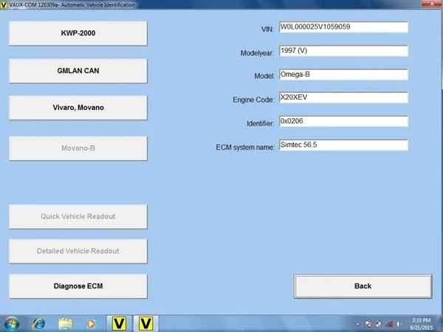
Task: Show hidden system tray icons
Action: pyautogui.click(x=357, y=323)
